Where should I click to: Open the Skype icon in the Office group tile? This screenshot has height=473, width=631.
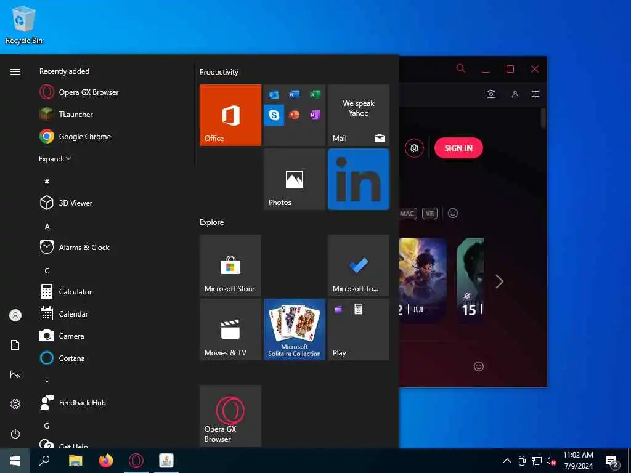[274, 115]
